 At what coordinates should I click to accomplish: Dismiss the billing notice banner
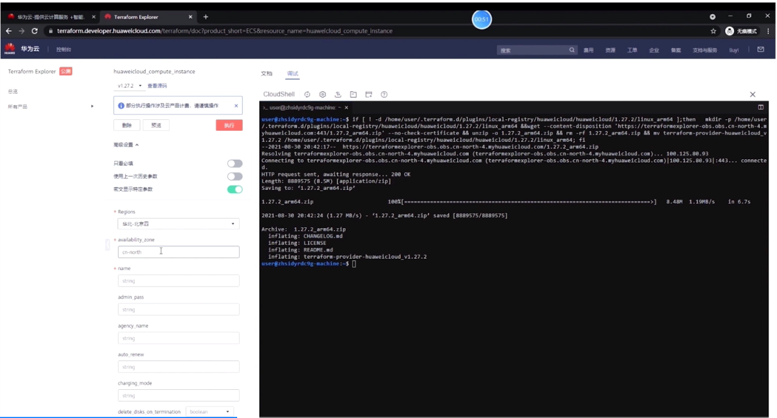tap(236, 105)
